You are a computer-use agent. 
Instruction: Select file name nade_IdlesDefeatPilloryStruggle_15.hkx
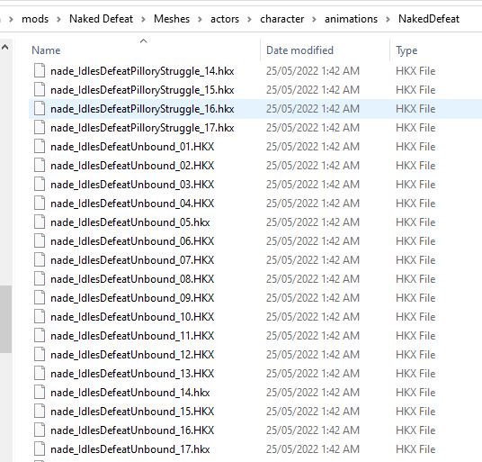click(142, 90)
